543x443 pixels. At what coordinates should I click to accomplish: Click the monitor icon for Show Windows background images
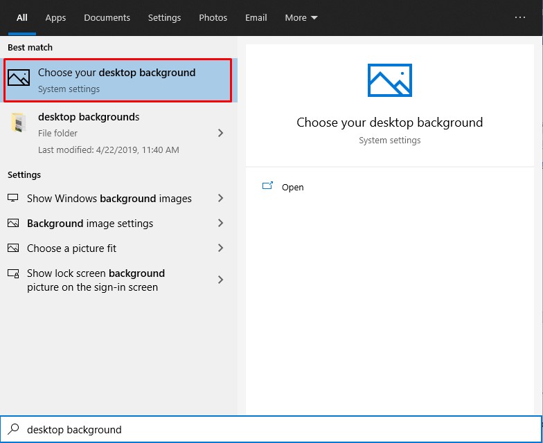13,199
